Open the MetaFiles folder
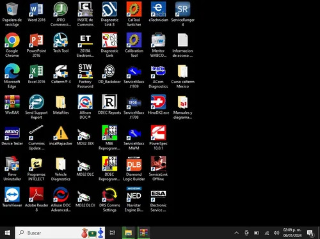The image size is (320, 239). [61, 105]
